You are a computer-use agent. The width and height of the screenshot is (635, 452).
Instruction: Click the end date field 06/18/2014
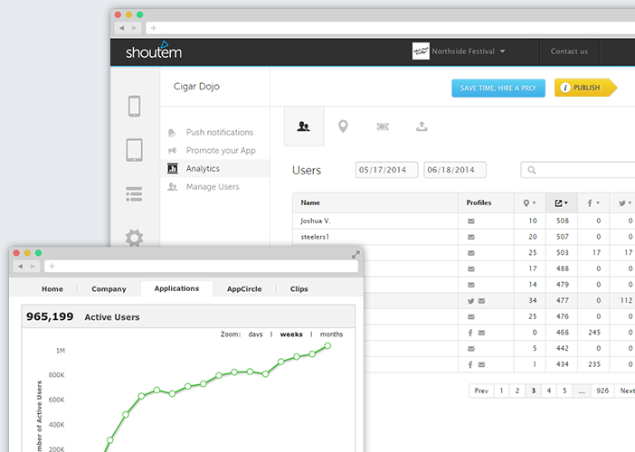tap(455, 170)
